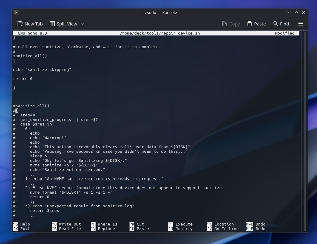Screen dimensions: 317x244
Task: Click the greyed-out Copy icon
Action: point(224,24)
